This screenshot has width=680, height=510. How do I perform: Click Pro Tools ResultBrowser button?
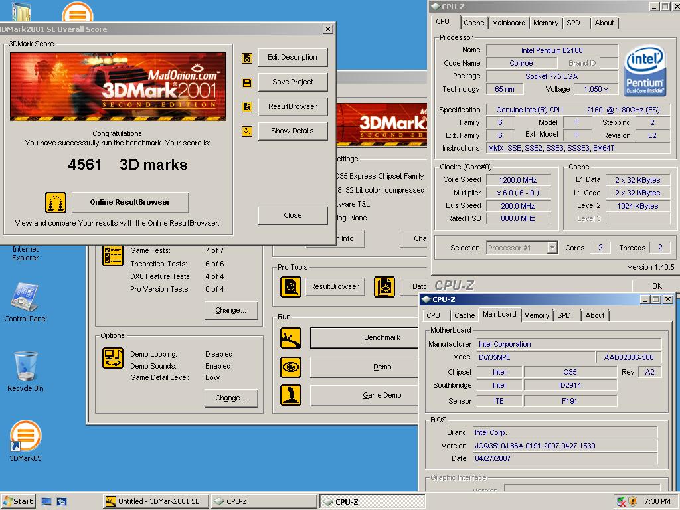click(x=335, y=287)
